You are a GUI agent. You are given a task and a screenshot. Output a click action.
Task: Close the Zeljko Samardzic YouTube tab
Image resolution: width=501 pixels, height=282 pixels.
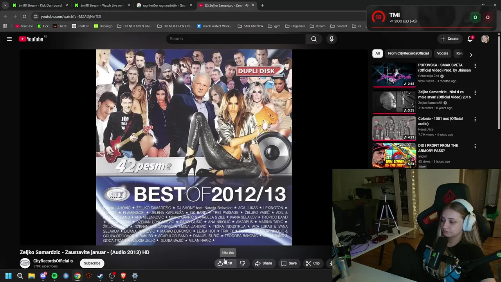(253, 5)
